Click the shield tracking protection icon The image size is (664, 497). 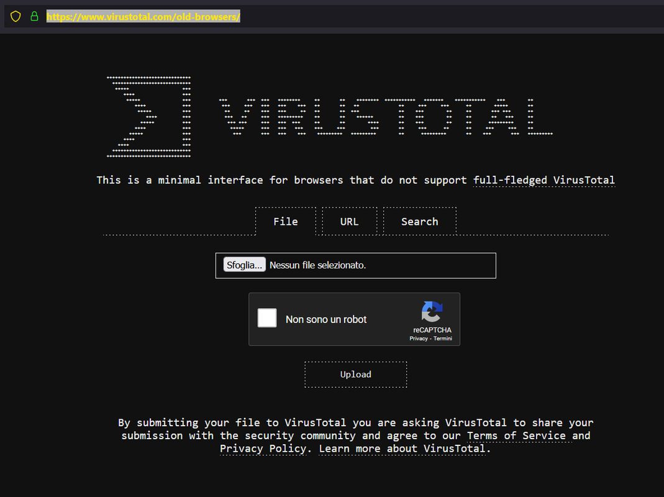16,17
